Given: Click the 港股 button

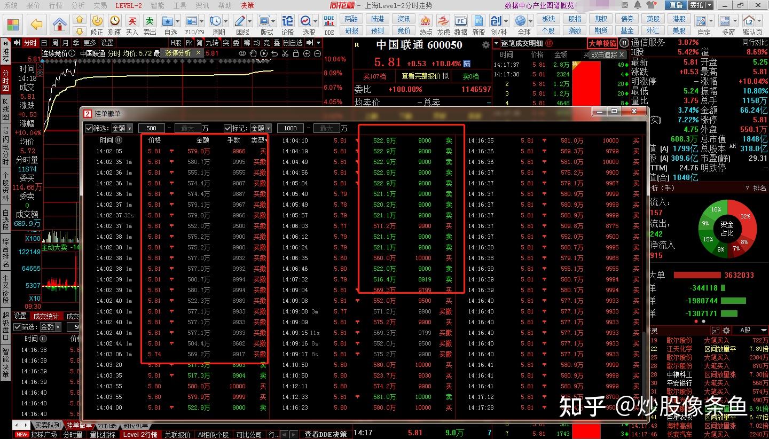Looking at the screenshot, I should pos(679,19).
